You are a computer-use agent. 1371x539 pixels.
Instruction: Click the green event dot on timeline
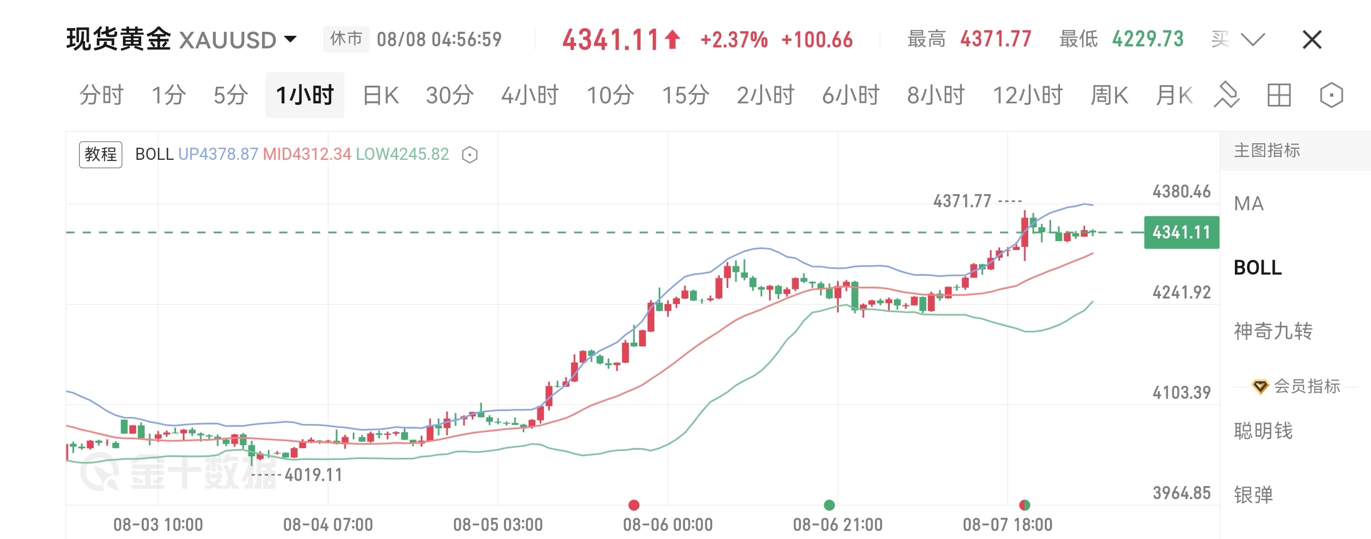click(x=829, y=505)
